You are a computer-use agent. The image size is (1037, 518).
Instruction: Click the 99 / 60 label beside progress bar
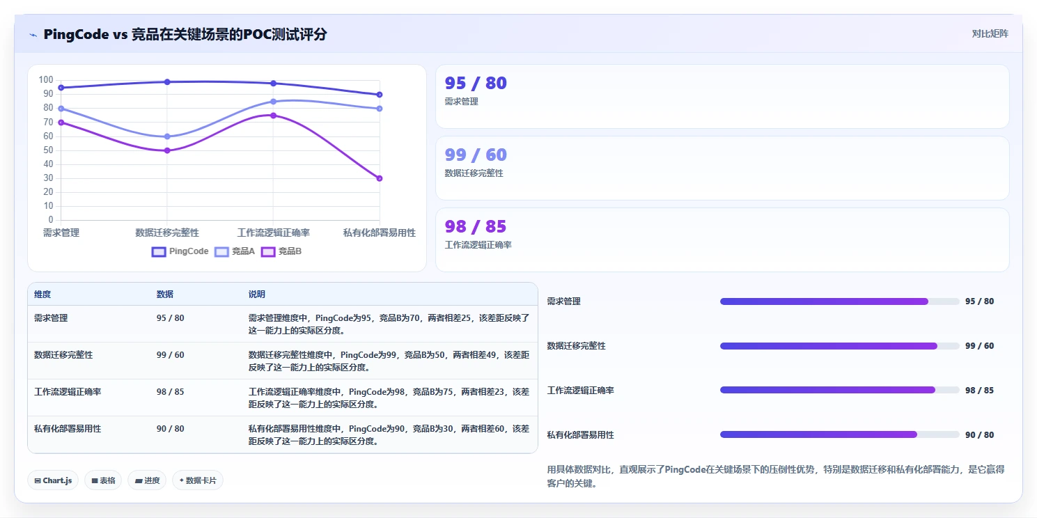[980, 346]
